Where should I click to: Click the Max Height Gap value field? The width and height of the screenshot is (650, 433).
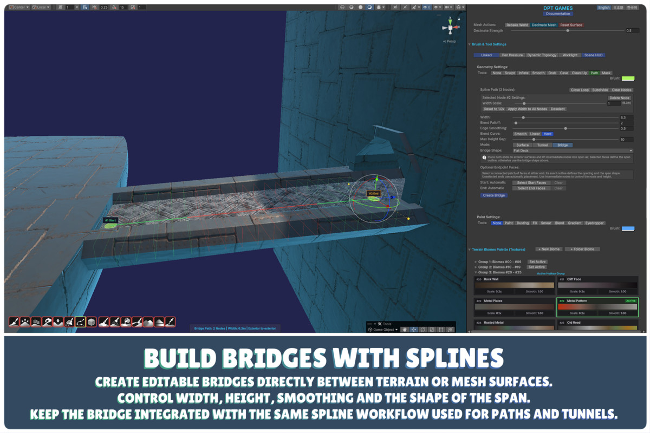pos(626,140)
